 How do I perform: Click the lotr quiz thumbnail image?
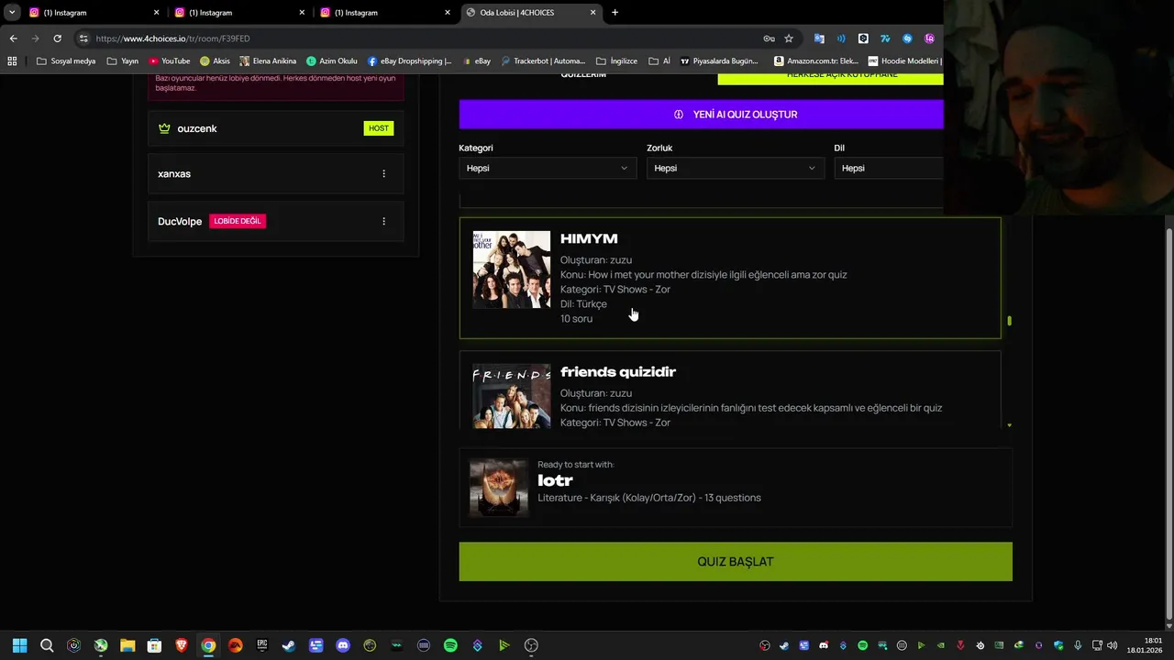click(x=499, y=488)
